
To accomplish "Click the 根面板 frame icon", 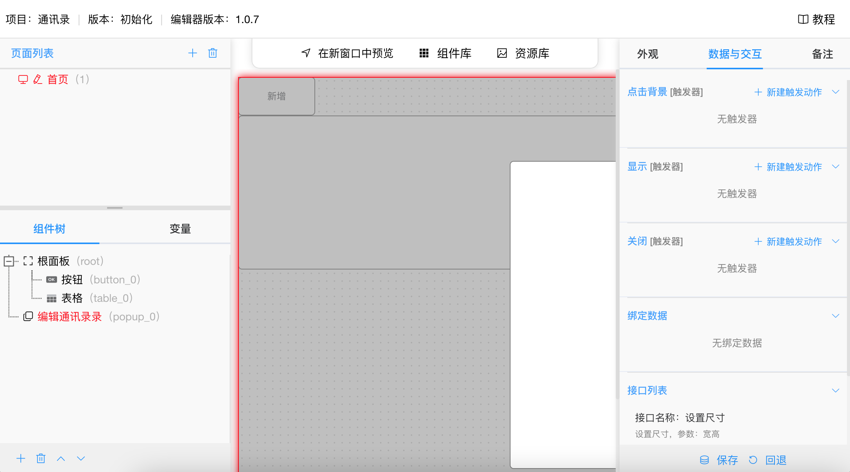I will point(28,261).
